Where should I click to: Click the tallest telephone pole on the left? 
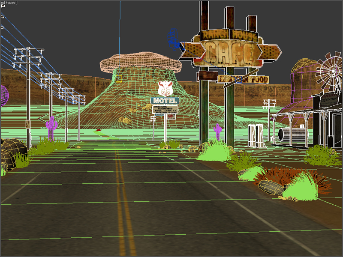(28, 94)
